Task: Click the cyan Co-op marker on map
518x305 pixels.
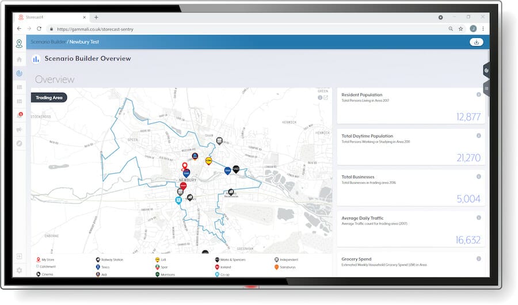Action: (x=178, y=200)
